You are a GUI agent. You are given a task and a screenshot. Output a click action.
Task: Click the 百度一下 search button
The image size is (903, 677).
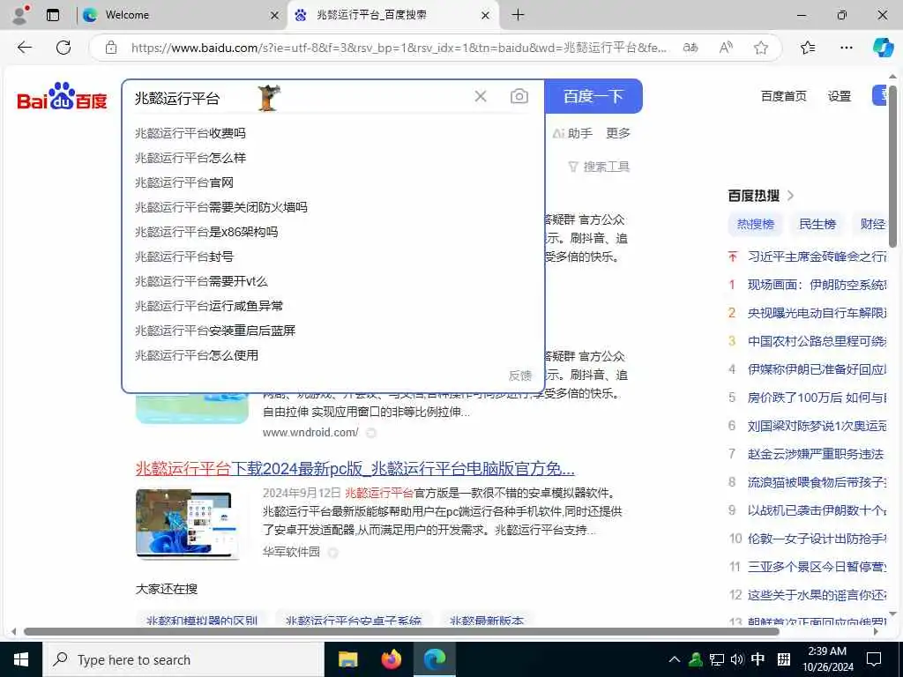pyautogui.click(x=593, y=96)
